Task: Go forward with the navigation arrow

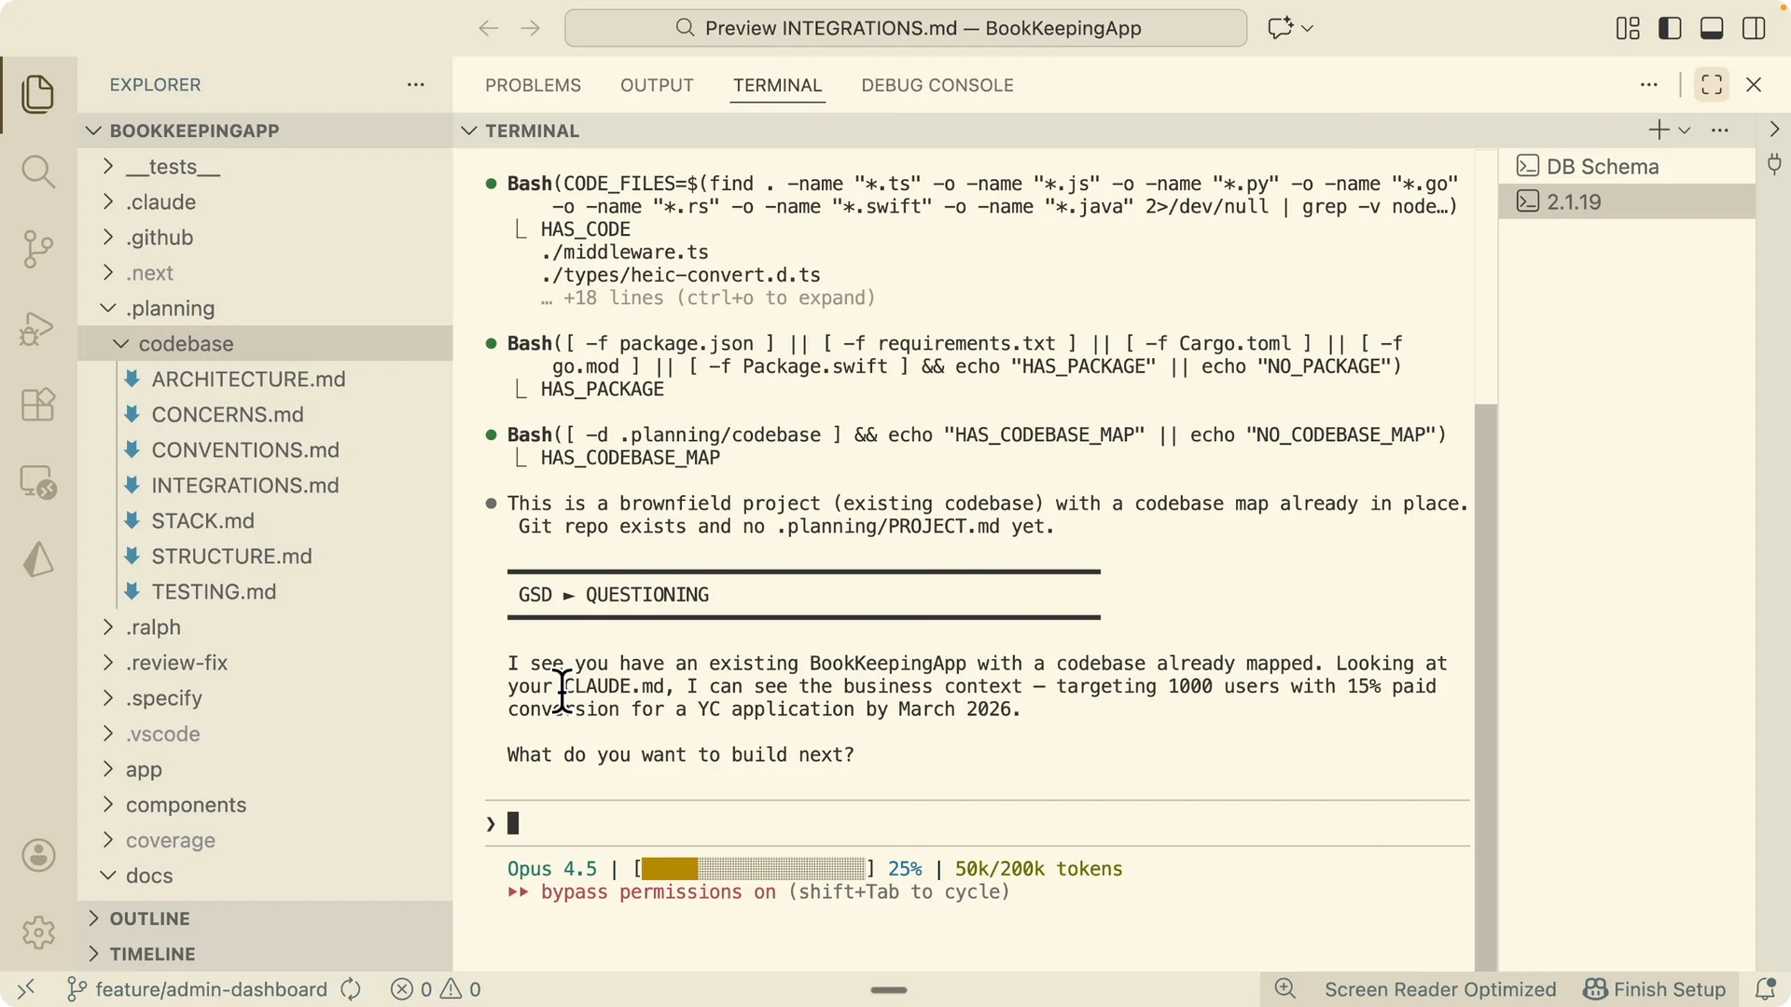Action: coord(530,28)
